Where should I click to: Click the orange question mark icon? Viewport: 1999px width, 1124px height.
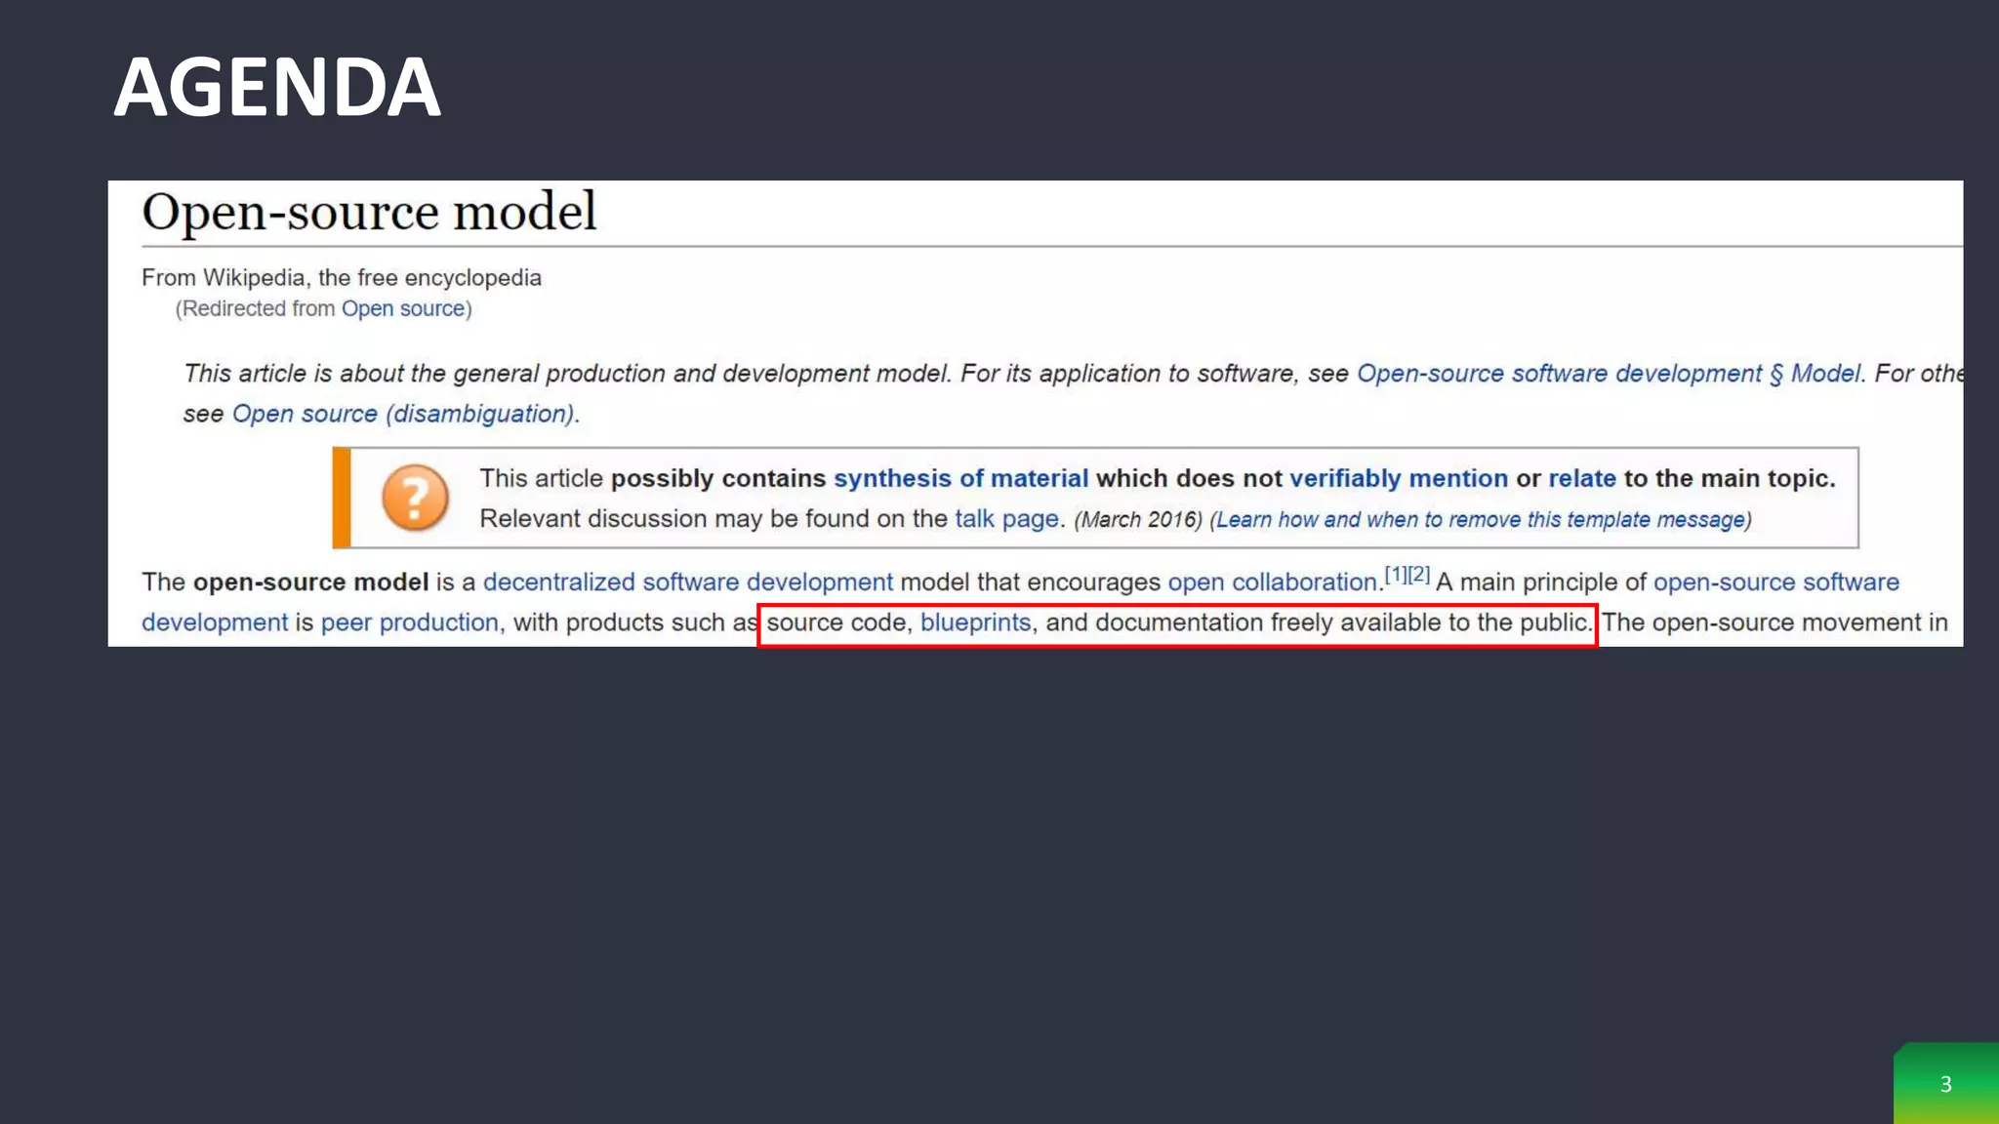(x=415, y=498)
